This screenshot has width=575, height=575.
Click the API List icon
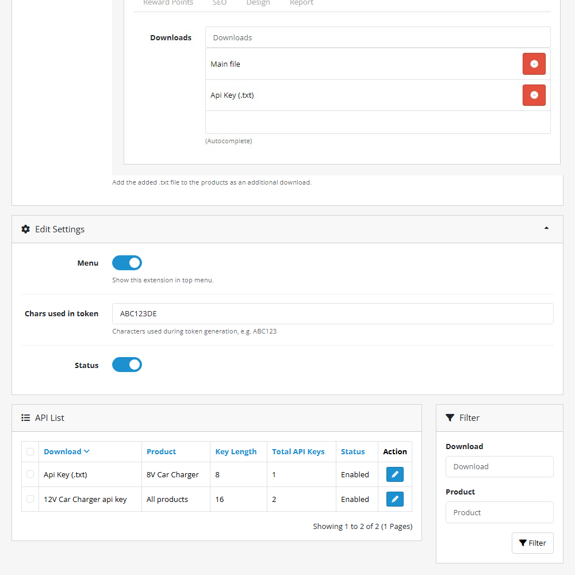coord(26,418)
